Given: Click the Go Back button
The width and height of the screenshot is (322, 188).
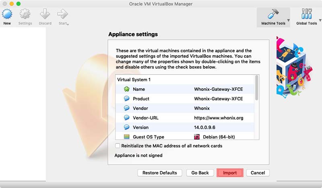Looking at the screenshot, I should pos(200,173).
